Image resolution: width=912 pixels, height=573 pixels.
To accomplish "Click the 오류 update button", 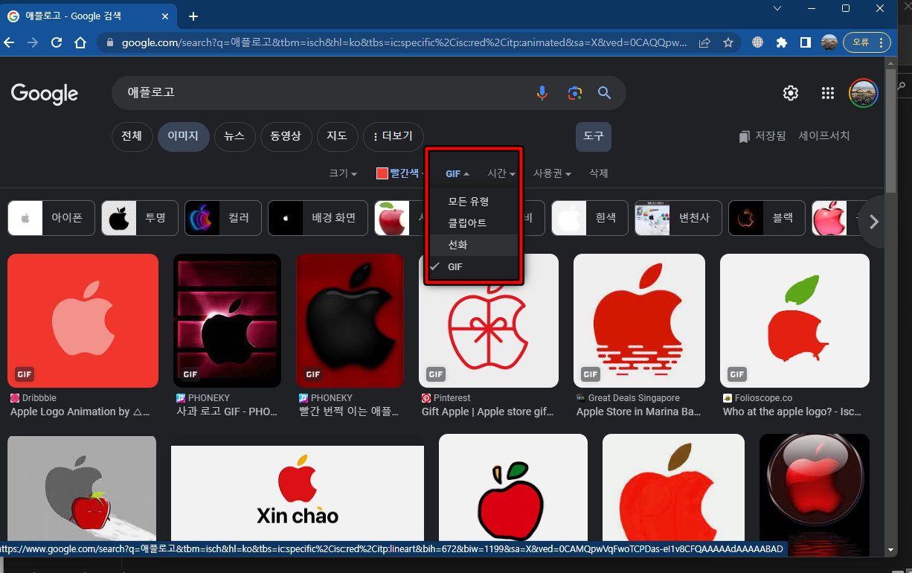I will (867, 42).
